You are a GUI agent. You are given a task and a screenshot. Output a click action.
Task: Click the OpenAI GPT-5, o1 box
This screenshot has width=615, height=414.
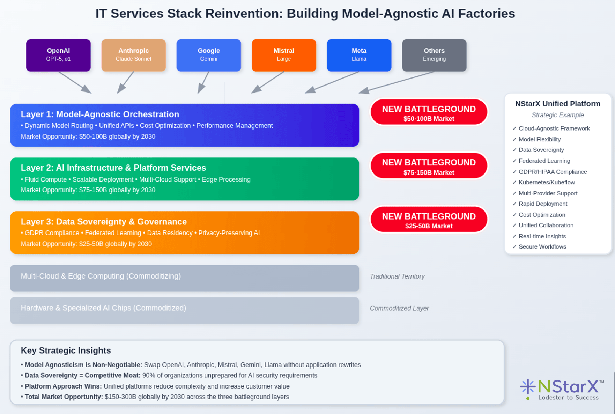click(x=58, y=55)
